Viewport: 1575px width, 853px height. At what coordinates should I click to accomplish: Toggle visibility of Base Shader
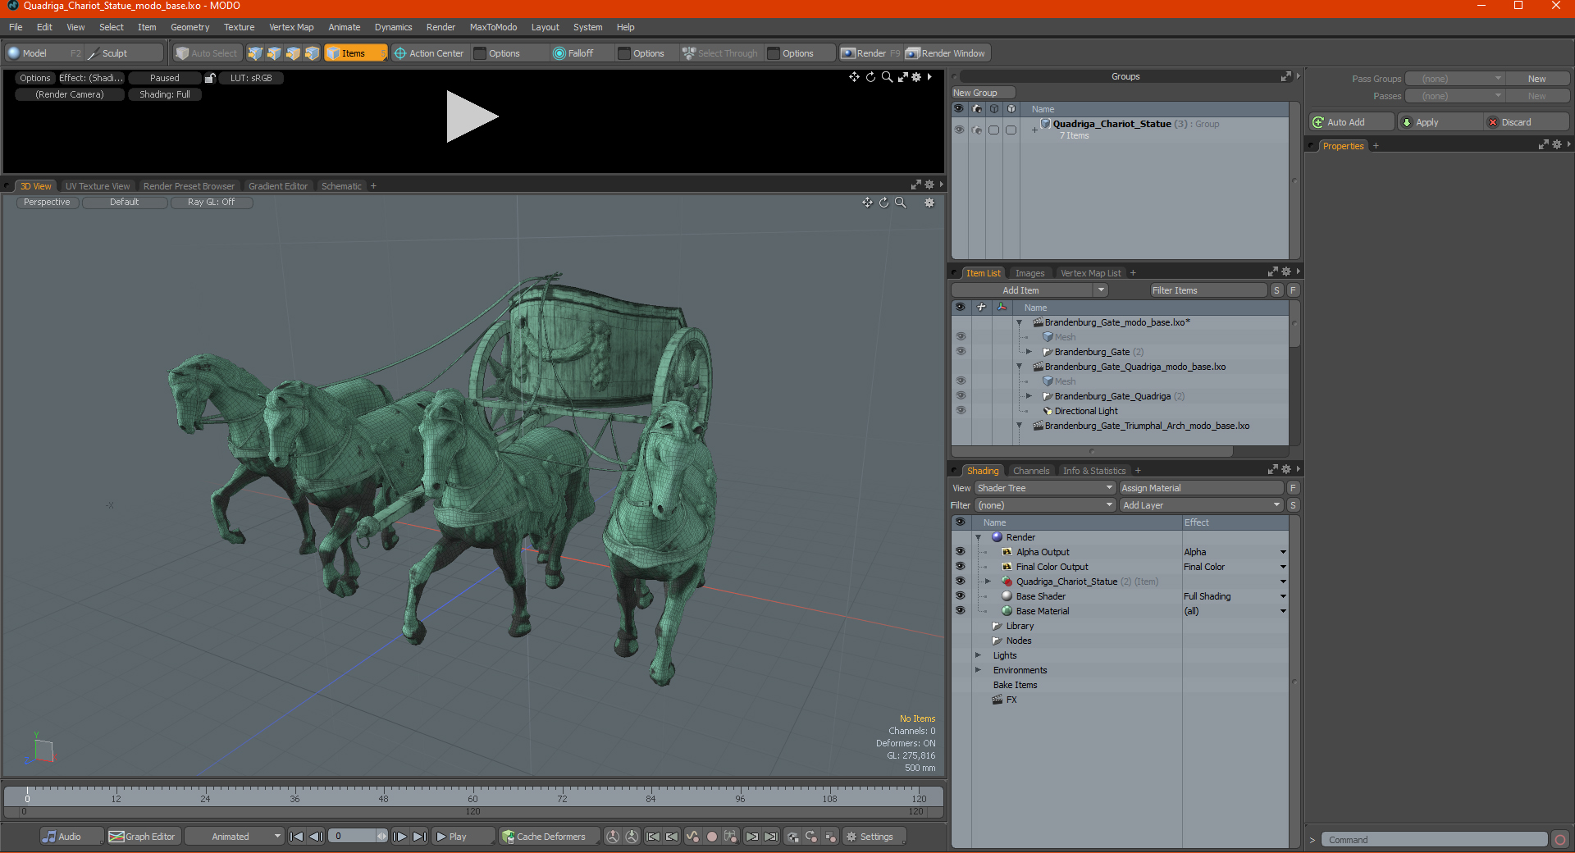(x=960, y=596)
